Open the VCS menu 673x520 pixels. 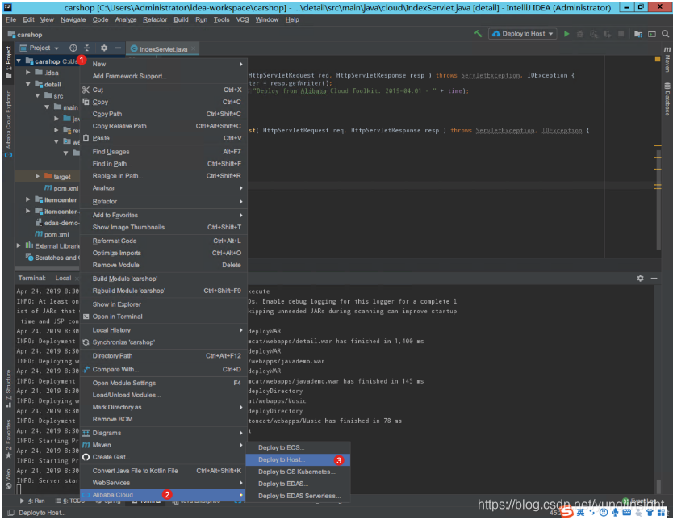coord(243,19)
